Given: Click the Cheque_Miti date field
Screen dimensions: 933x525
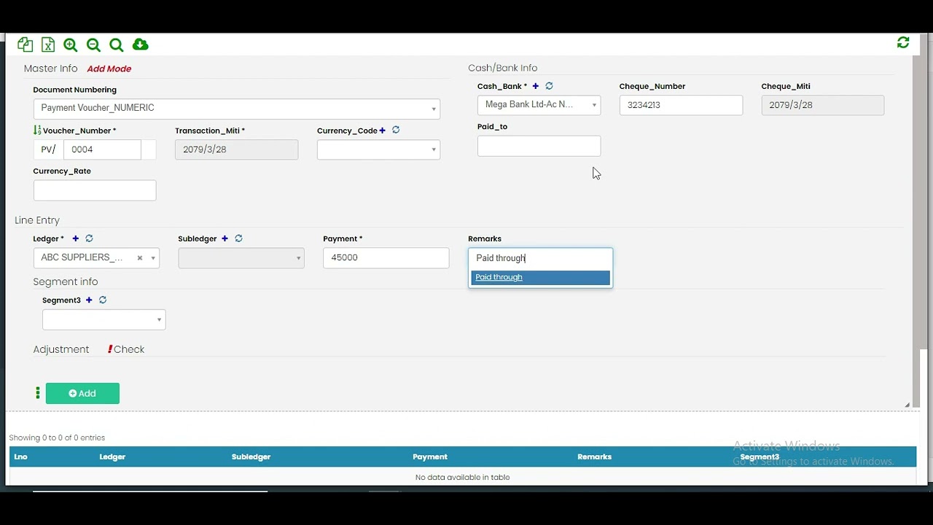Looking at the screenshot, I should tap(823, 105).
